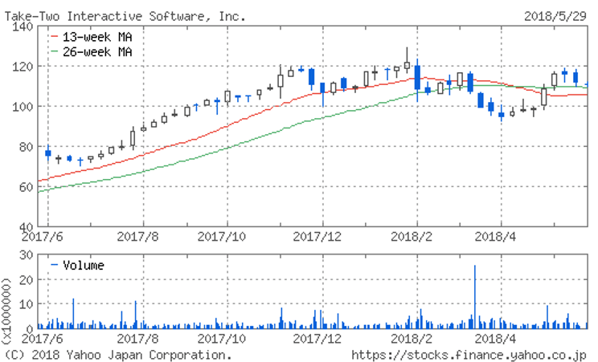Image resolution: width=598 pixels, height=362 pixels.
Task: Click the tallest volume bar in the chart
Action: (475, 297)
